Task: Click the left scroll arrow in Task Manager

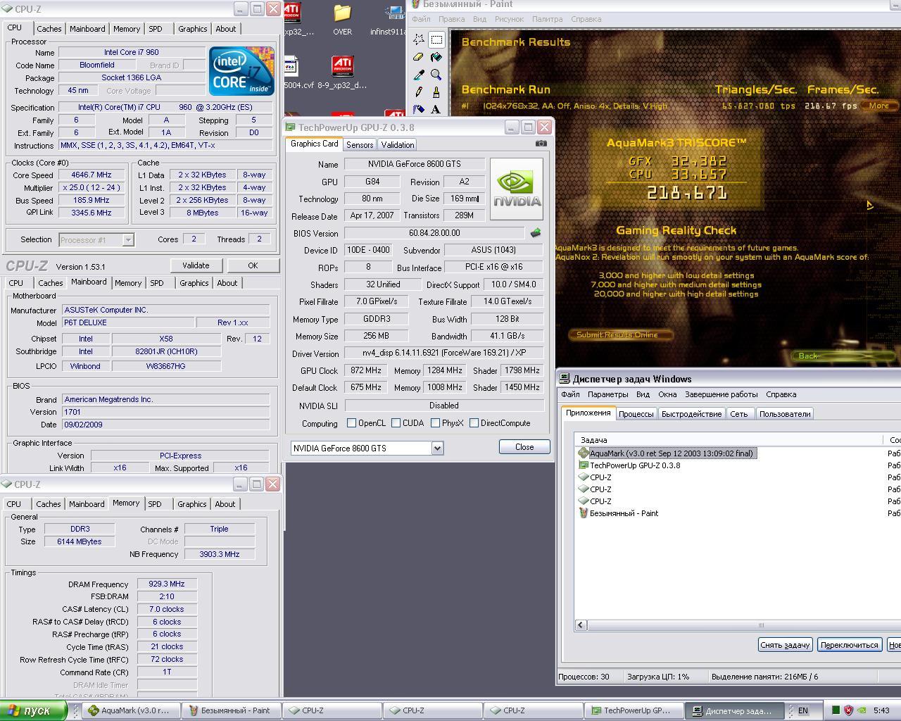Action: coord(581,625)
